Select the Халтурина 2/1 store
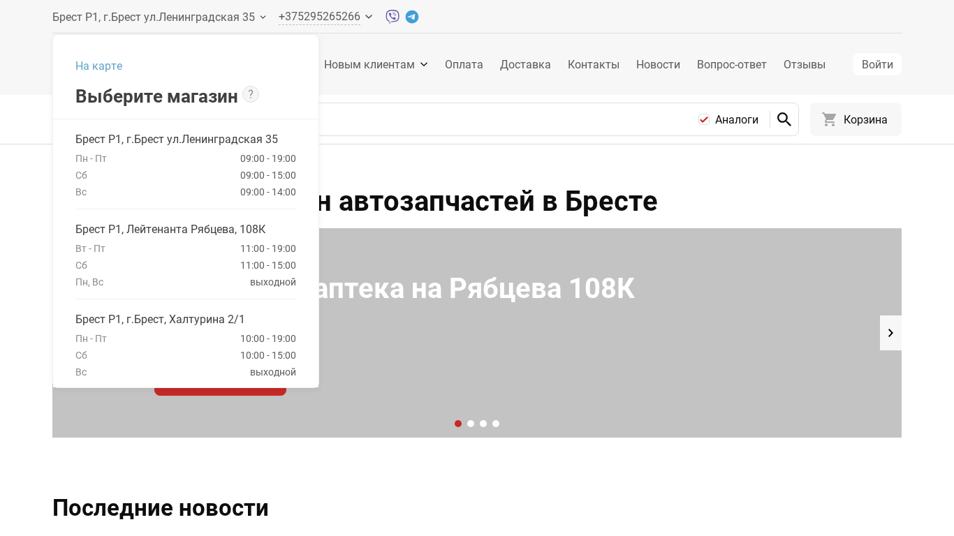Image resolution: width=954 pixels, height=536 pixels. coord(160,319)
